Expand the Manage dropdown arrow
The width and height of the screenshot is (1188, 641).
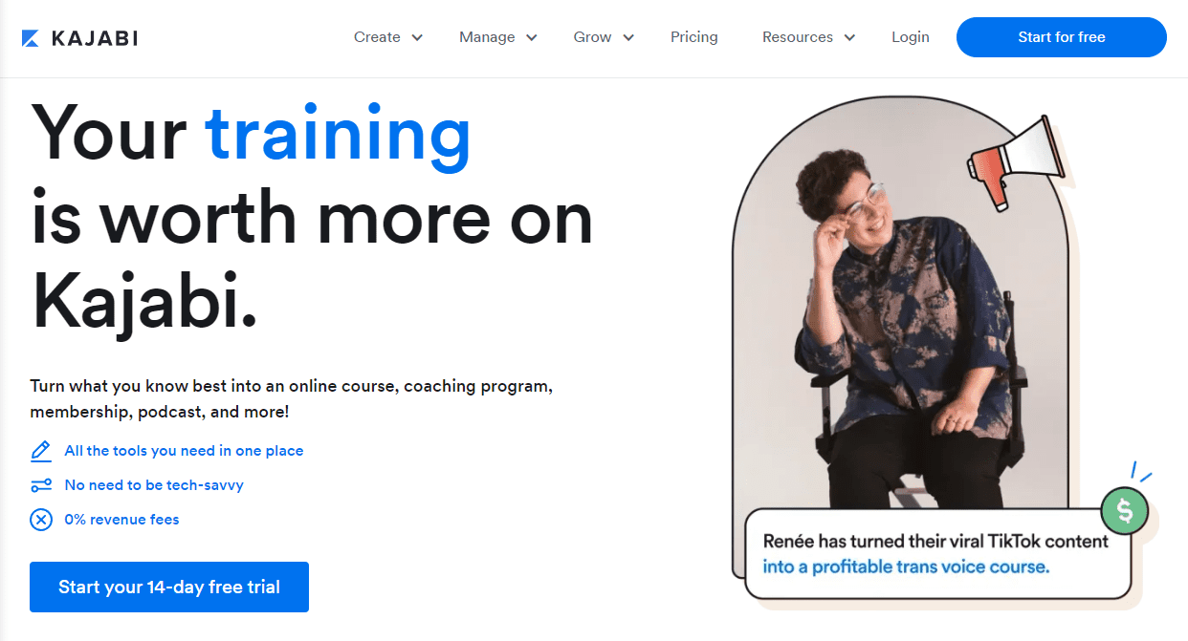pos(532,38)
